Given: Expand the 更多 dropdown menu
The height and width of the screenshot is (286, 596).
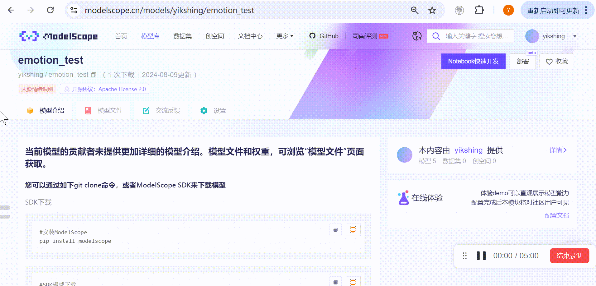Looking at the screenshot, I should [285, 36].
